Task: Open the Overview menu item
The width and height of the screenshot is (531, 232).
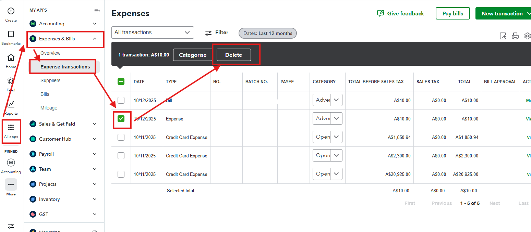Action: 50,53
